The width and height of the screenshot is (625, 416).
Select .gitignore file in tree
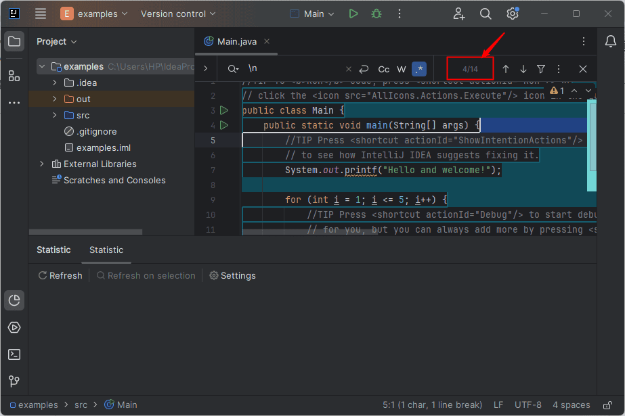click(x=91, y=131)
